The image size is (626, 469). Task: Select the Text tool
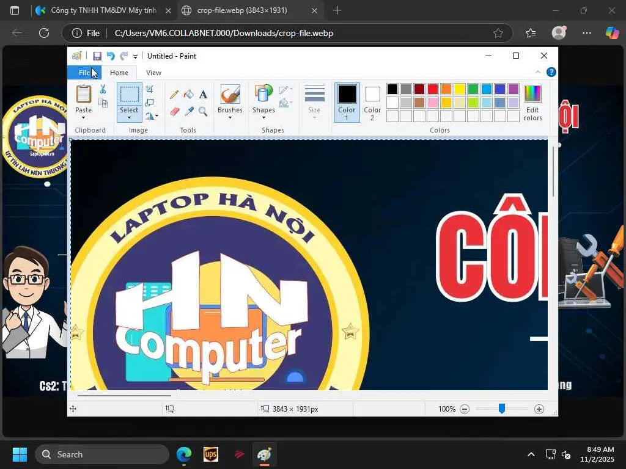point(203,95)
